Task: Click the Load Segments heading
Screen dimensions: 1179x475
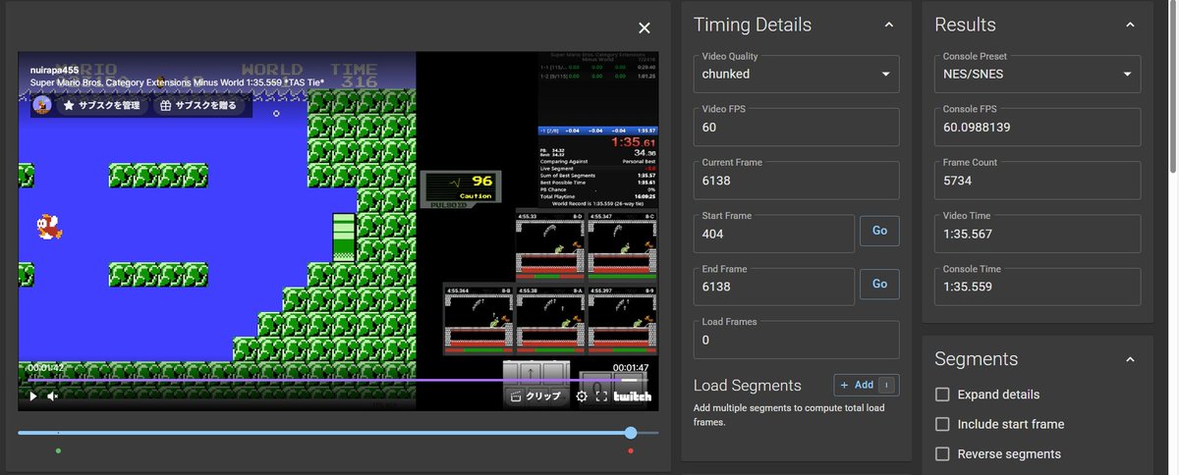Action: point(748,386)
